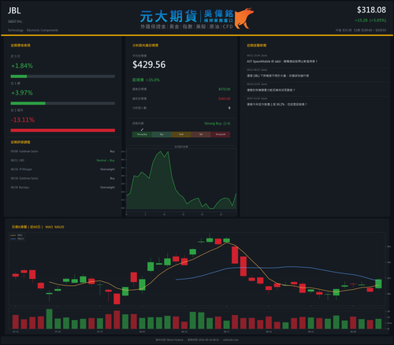Click the UBS Neutral → Buy upgrade text
394x345 pixels.
click(x=106, y=161)
